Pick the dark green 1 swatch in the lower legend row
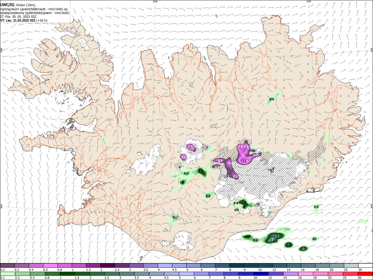Viewport: 373px width, 280px height. point(67,274)
